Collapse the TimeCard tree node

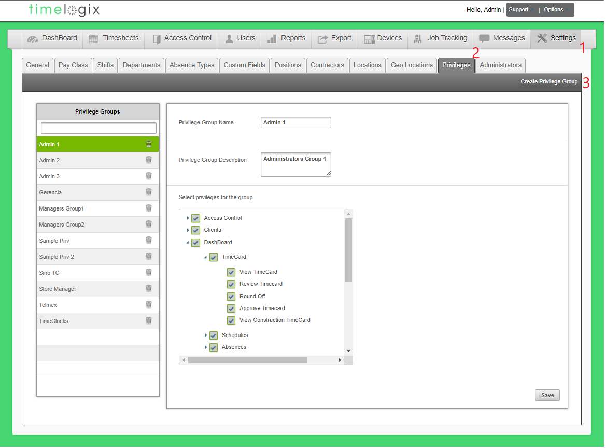point(206,257)
